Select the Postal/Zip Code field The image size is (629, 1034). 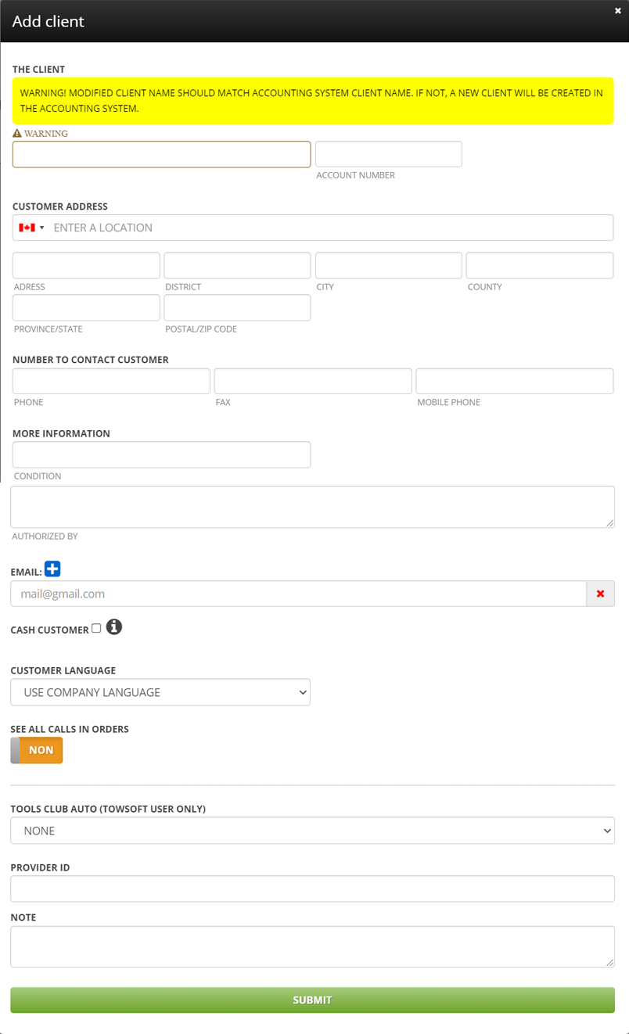[237, 307]
